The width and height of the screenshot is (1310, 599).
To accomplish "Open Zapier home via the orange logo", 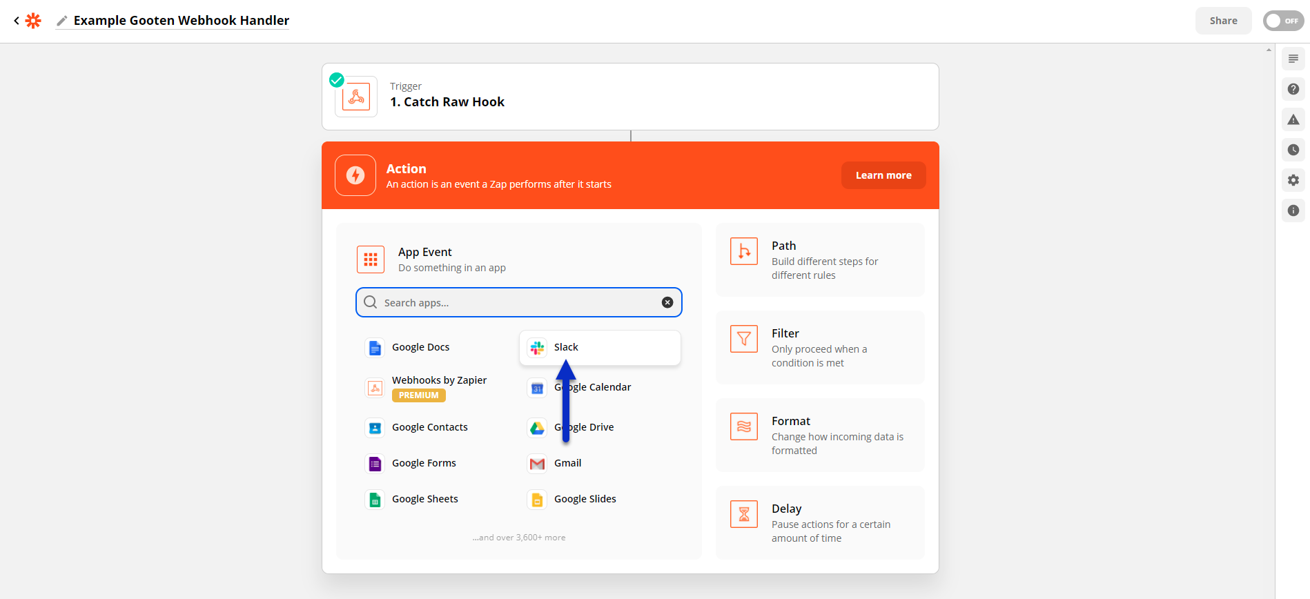I will 33,21.
